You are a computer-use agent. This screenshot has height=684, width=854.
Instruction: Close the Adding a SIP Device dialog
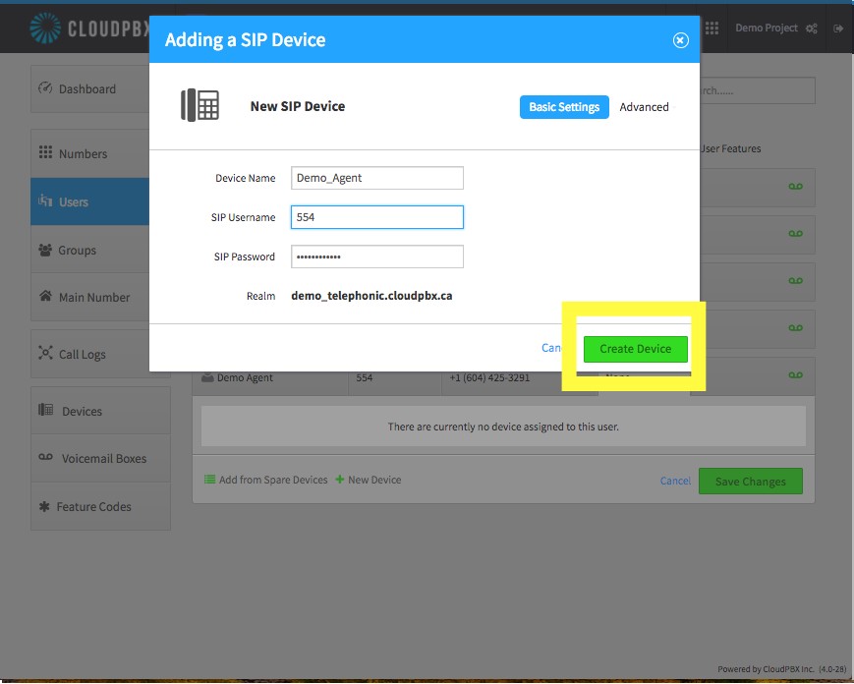click(x=680, y=40)
